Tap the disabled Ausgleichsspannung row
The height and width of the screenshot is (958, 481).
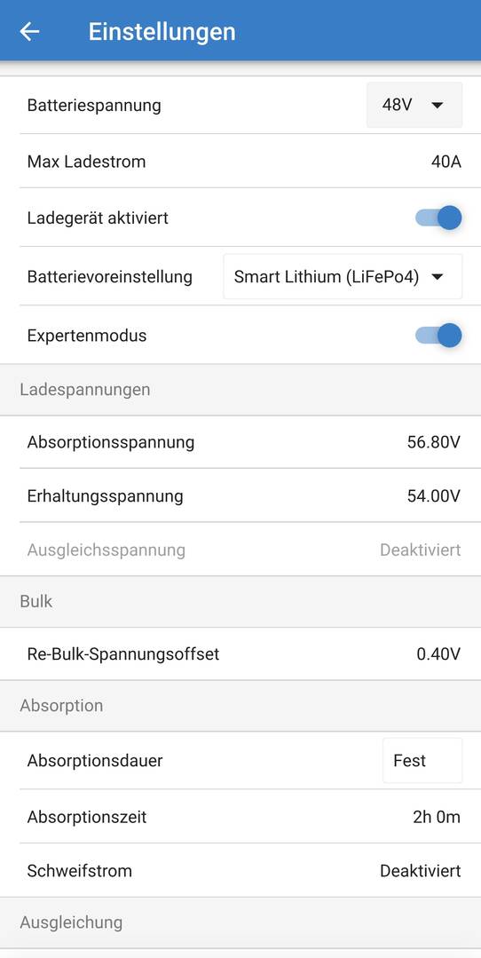[x=240, y=550]
